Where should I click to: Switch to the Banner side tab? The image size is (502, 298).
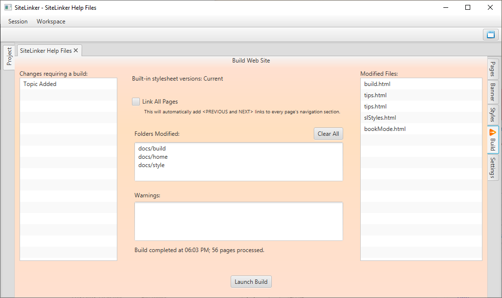[x=493, y=91]
